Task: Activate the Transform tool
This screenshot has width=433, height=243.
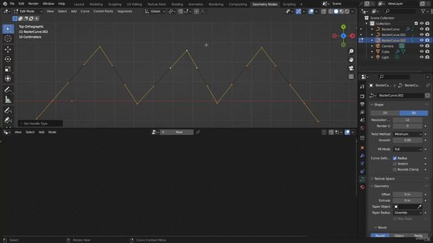Action: point(8,78)
